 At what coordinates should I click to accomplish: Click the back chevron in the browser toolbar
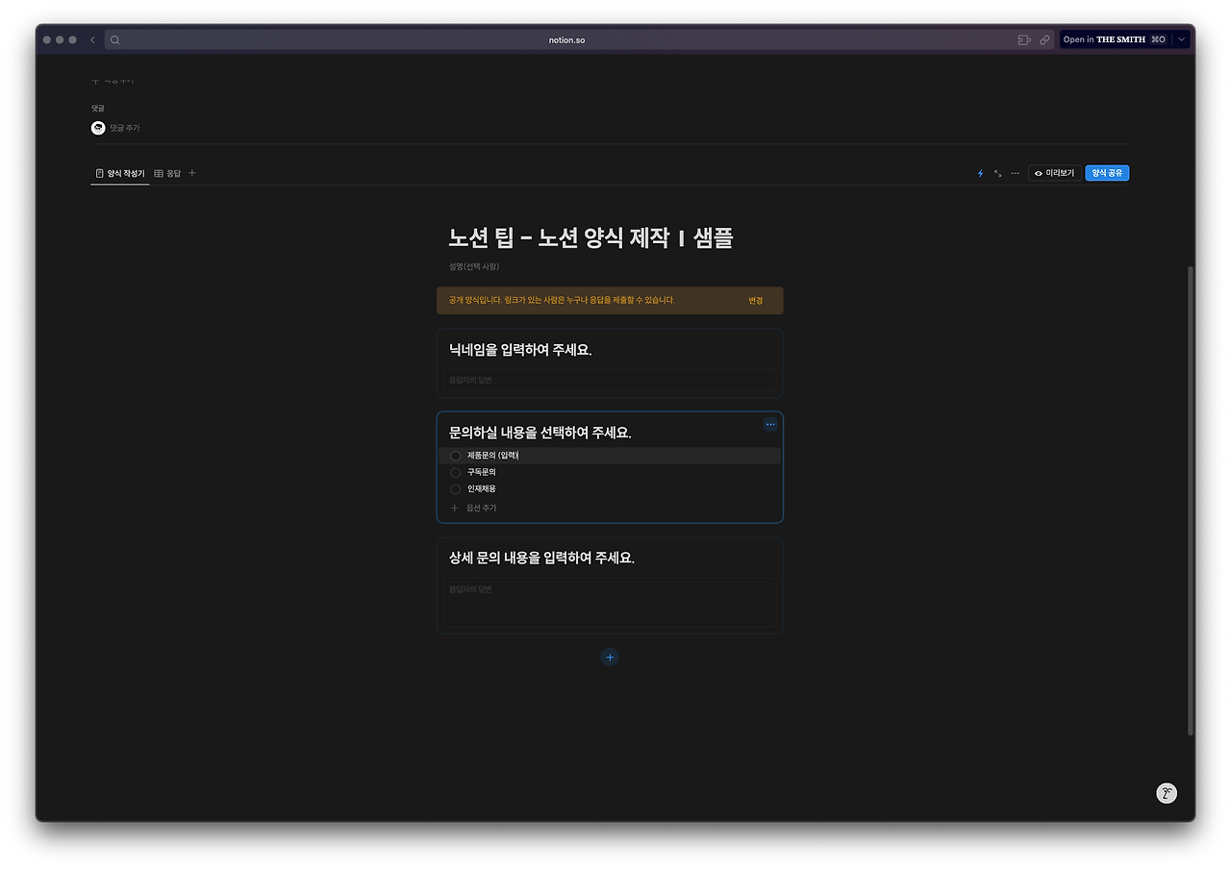tap(91, 39)
